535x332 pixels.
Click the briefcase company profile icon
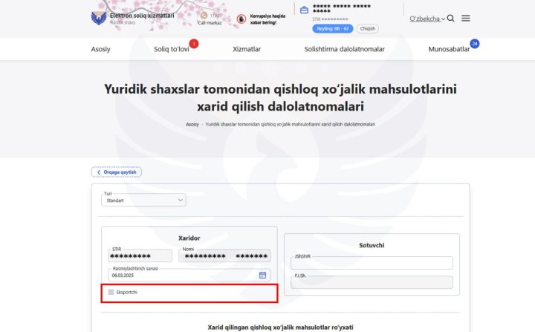click(304, 10)
